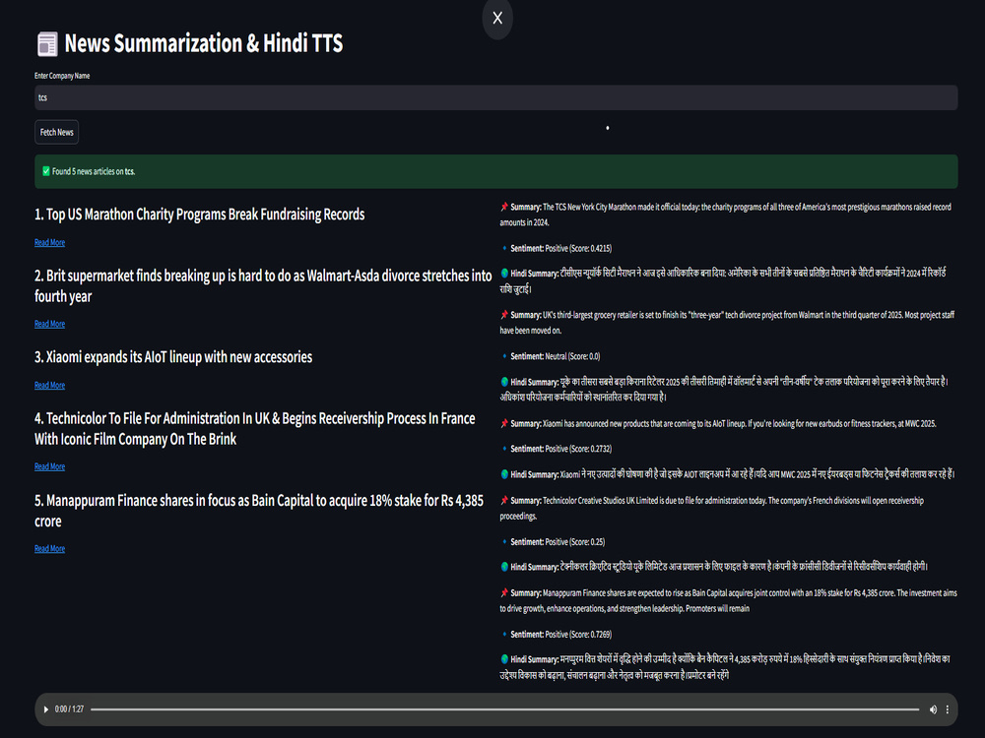Click globe icon of fourth Hindi Summary

coord(504,567)
